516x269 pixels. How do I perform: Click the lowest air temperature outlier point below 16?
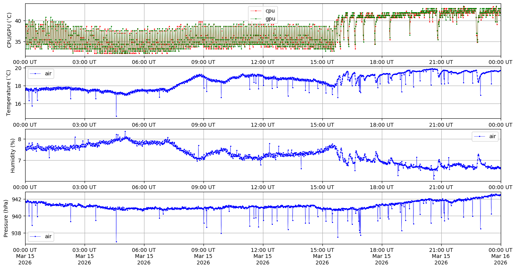tap(116, 116)
